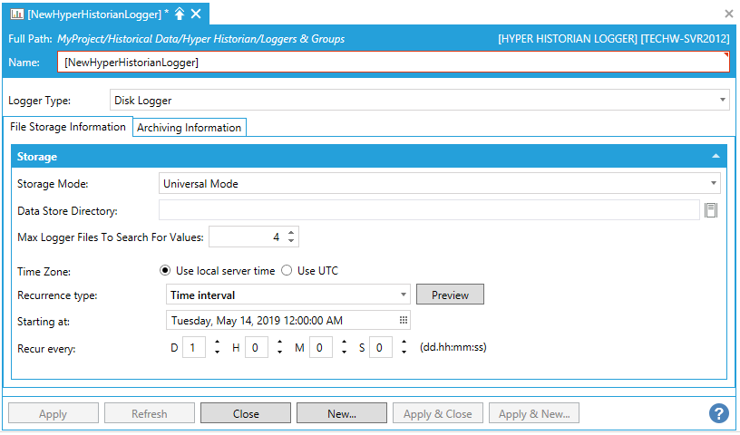Open the Recurrence type dropdown
740x435 pixels.
click(x=404, y=295)
